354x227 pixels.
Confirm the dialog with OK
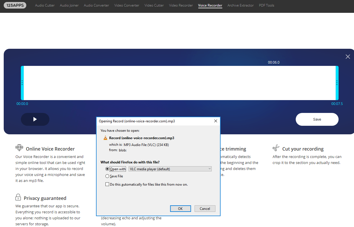point(180,208)
